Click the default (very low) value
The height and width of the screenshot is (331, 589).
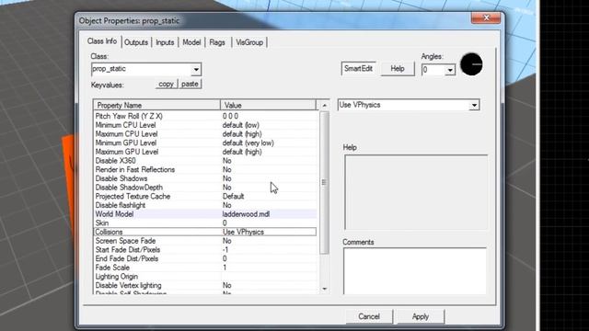coord(248,143)
